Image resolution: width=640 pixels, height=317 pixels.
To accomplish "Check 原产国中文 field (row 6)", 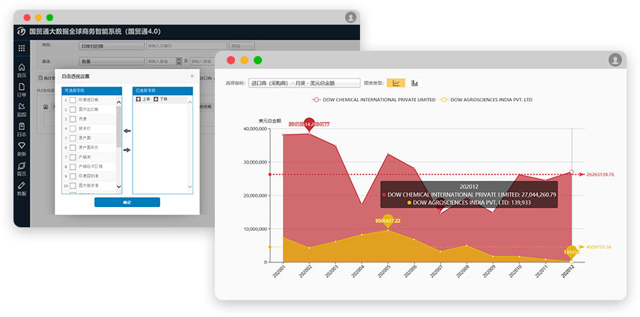I will [x=73, y=147].
